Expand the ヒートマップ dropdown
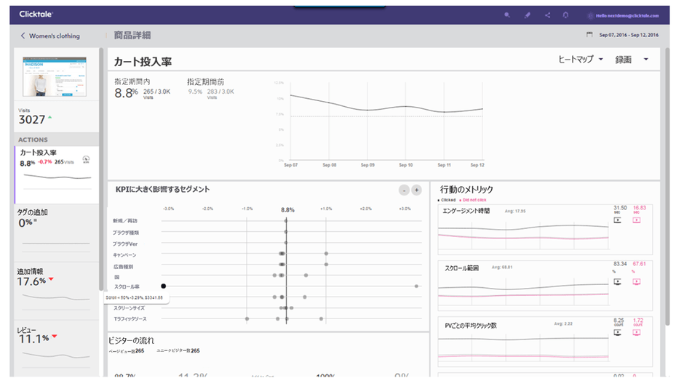Screen dimensions: 684x386 [x=580, y=60]
